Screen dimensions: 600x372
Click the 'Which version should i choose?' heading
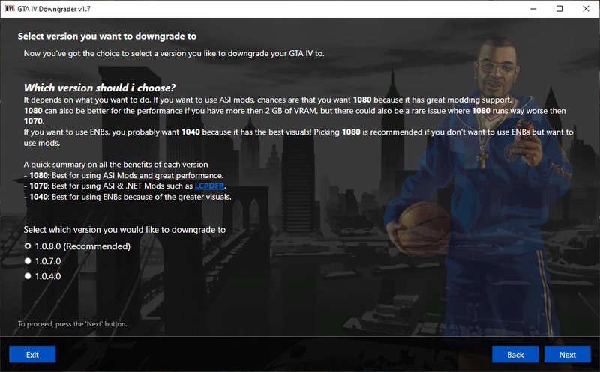100,88
